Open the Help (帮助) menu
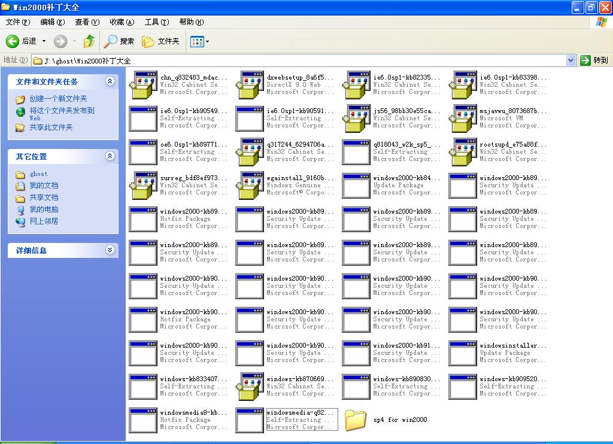 192,22
